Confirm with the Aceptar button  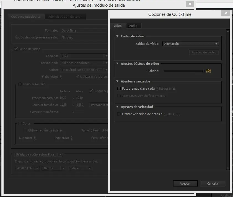point(185,183)
